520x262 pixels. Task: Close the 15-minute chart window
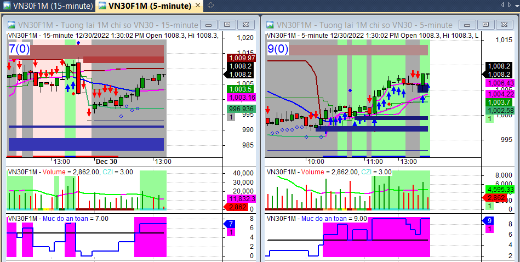click(245, 25)
